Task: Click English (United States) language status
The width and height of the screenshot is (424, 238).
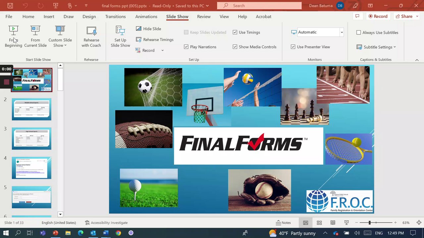Action: coord(59,223)
